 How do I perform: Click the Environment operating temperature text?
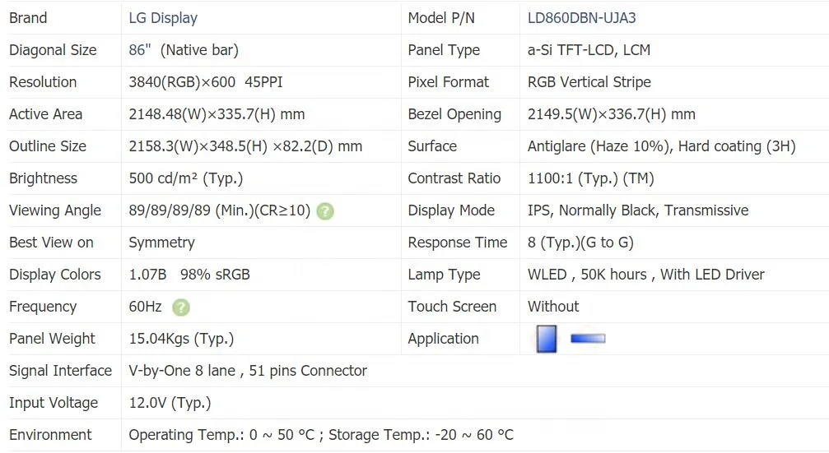tap(221, 435)
